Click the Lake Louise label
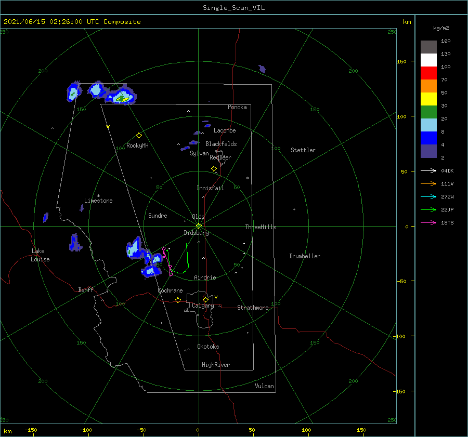The image size is (468, 437). 40,255
